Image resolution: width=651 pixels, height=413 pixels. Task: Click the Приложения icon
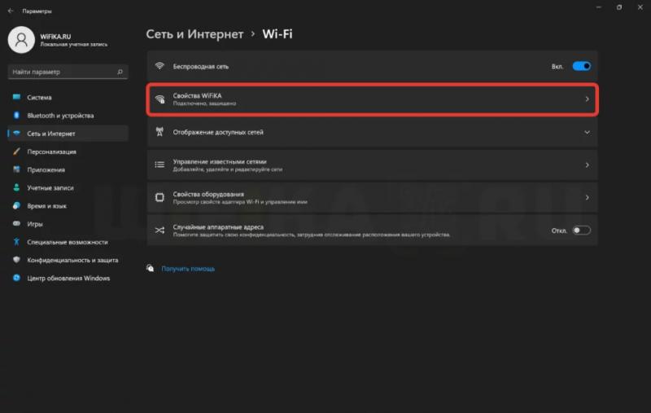(x=16, y=169)
